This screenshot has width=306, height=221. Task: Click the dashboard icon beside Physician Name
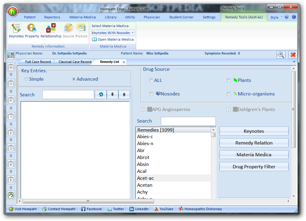coord(11,55)
